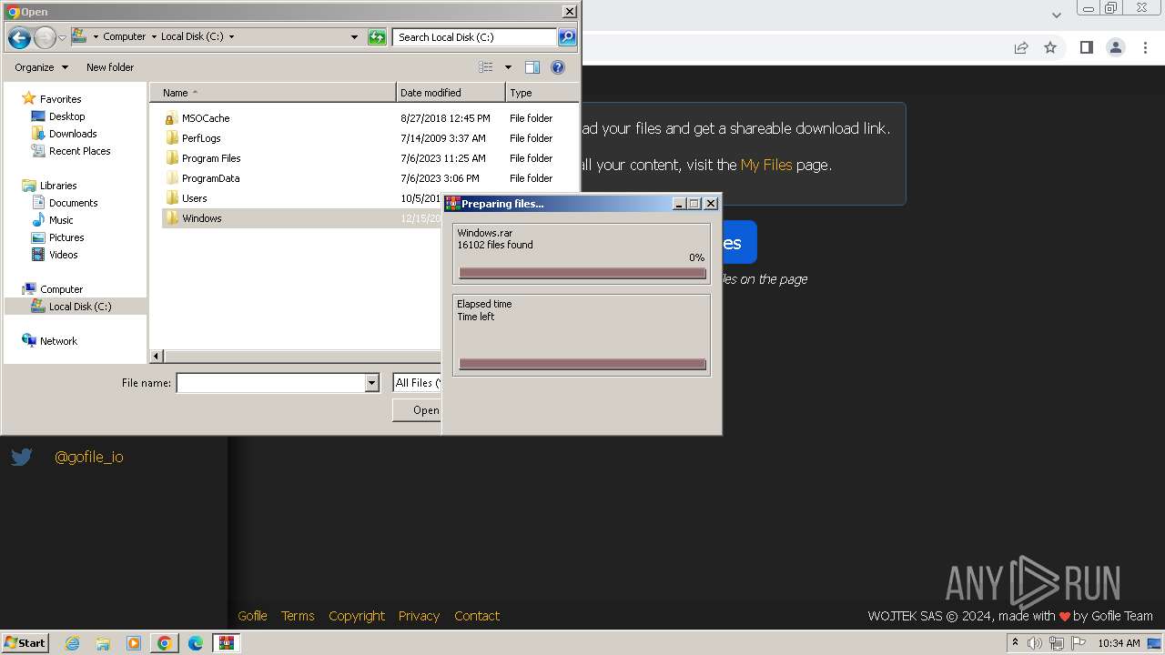Open the Gofile footer link
The height and width of the screenshot is (655, 1165).
(x=252, y=616)
